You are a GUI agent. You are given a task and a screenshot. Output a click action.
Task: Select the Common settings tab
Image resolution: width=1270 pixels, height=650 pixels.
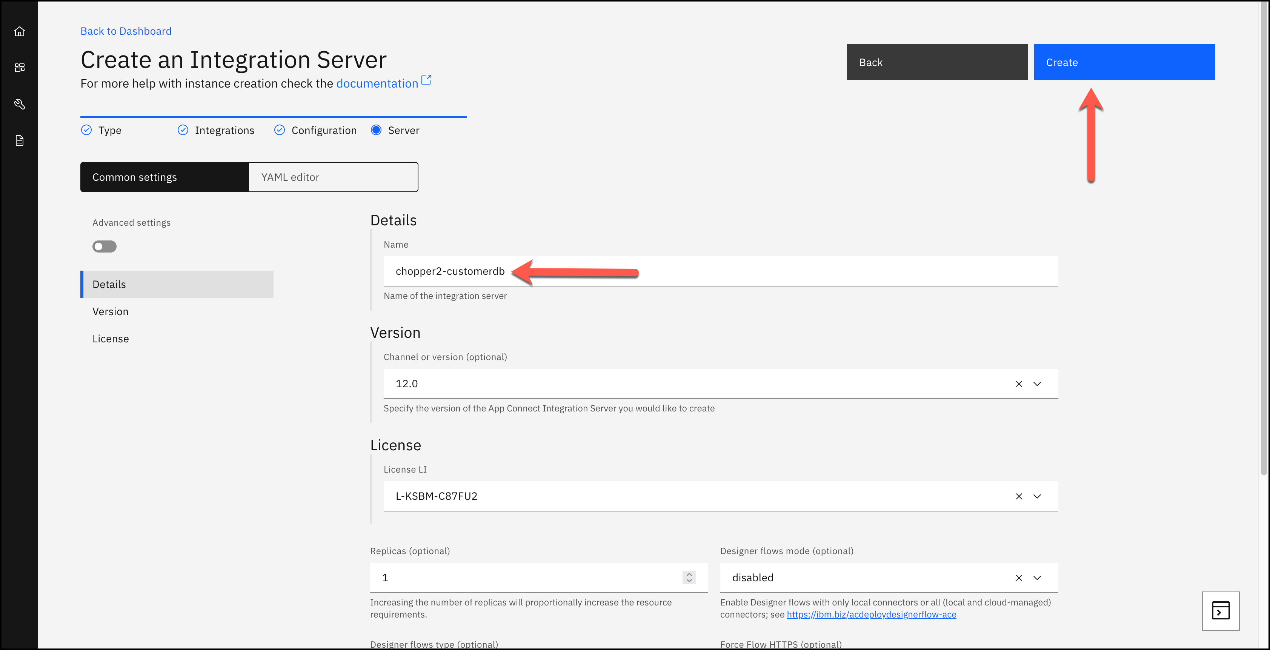[164, 177]
